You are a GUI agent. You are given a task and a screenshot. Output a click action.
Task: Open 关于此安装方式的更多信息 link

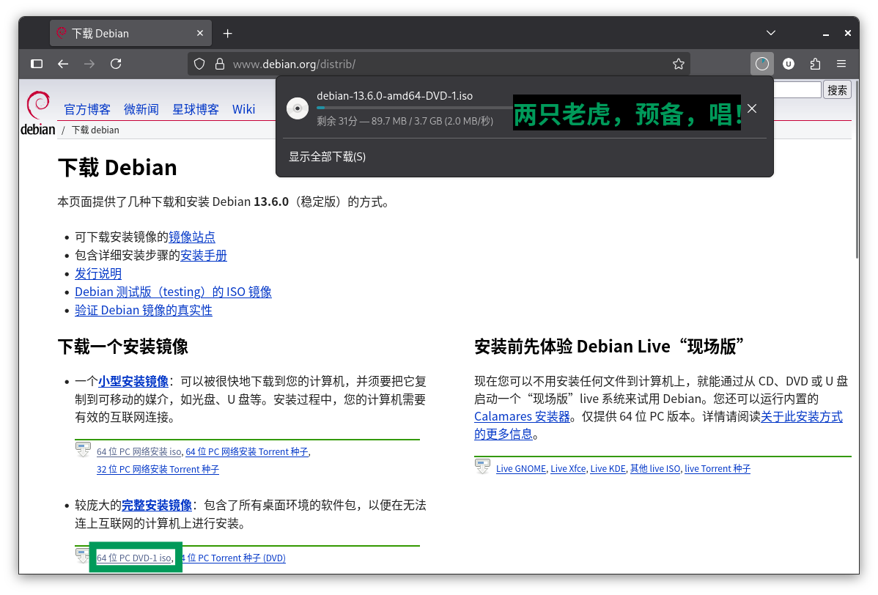[x=801, y=416]
